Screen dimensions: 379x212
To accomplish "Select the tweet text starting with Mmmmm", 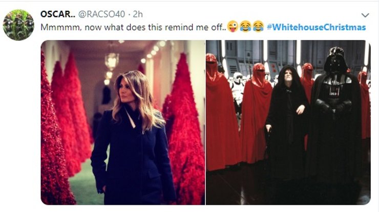I will point(134,27).
